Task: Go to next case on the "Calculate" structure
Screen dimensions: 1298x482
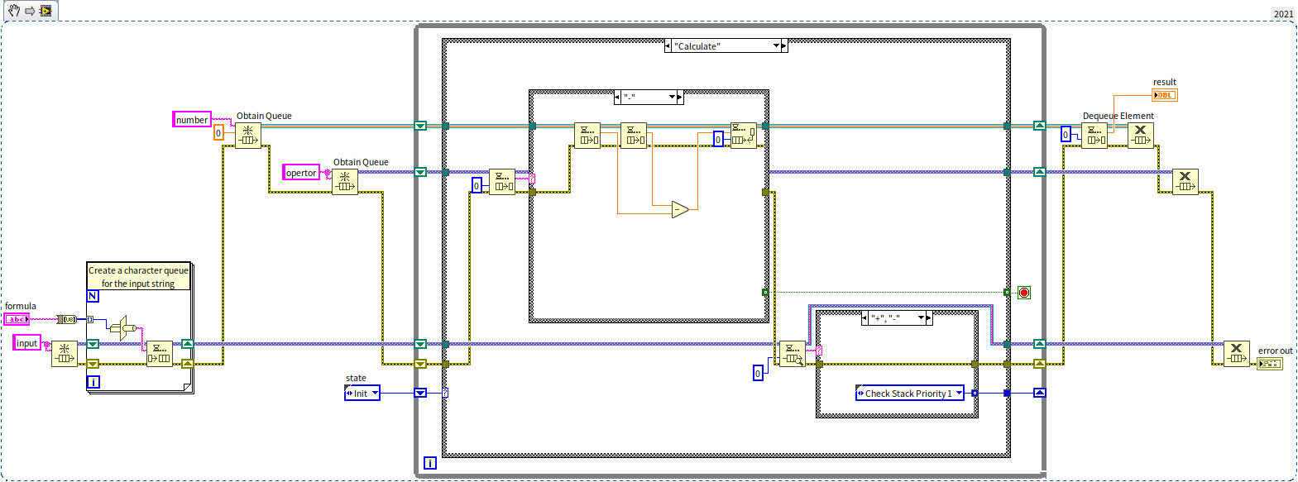Action: pyautogui.click(x=784, y=46)
